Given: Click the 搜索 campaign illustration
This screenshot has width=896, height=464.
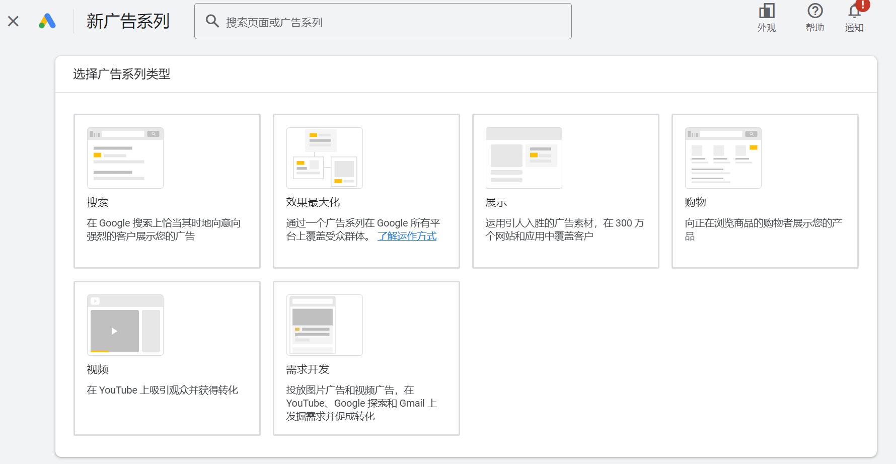Looking at the screenshot, I should tap(125, 158).
